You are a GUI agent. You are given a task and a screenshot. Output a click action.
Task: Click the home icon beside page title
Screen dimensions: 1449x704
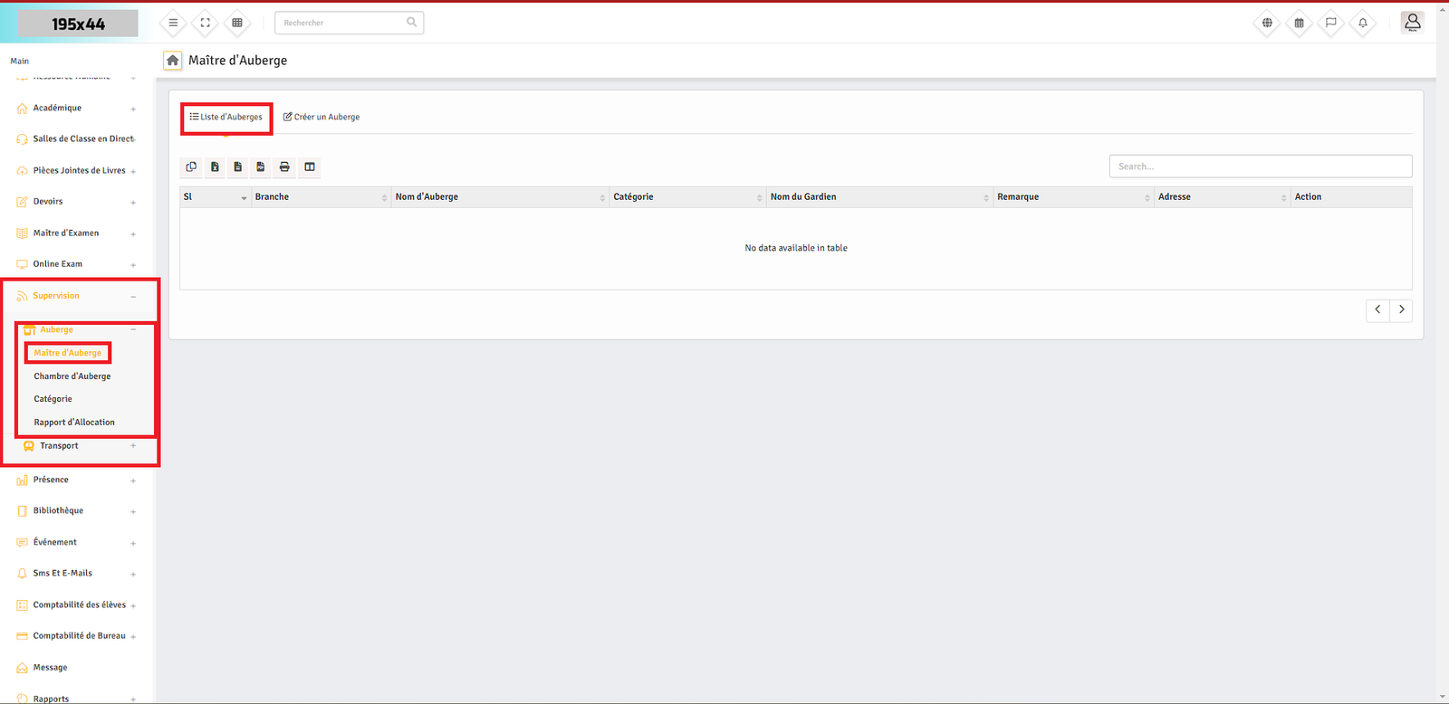(172, 61)
